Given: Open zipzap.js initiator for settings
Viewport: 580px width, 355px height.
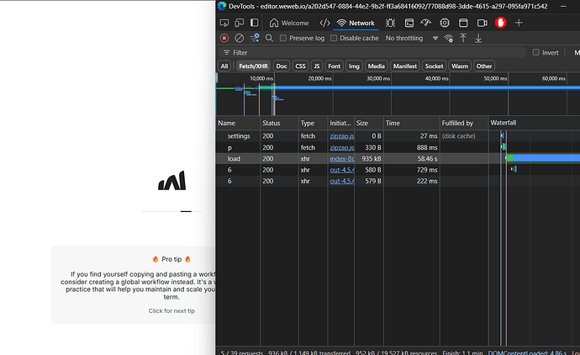Looking at the screenshot, I should (342, 135).
